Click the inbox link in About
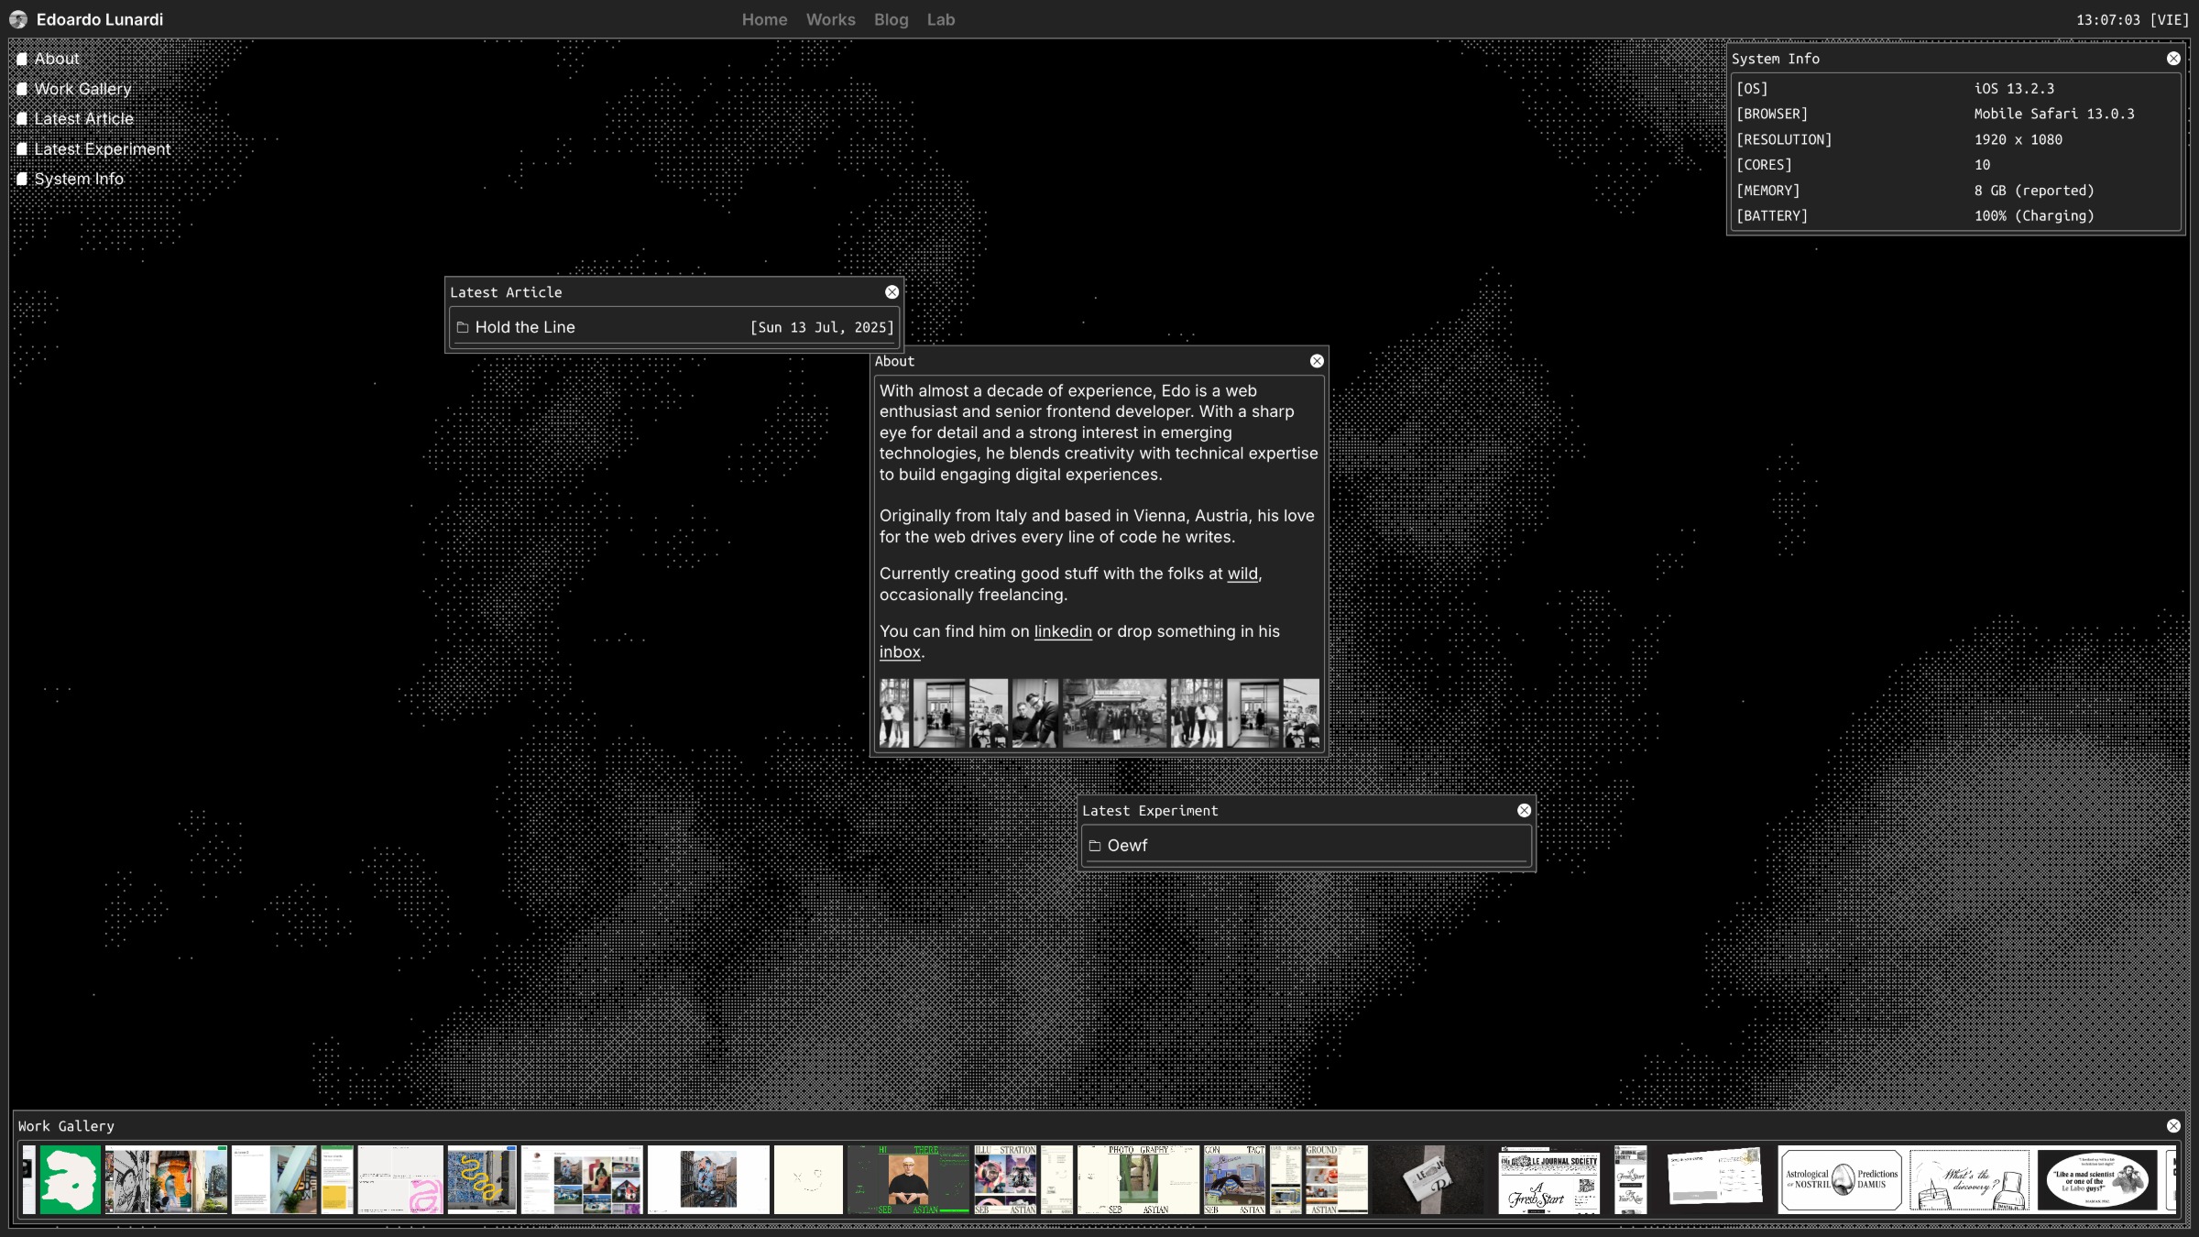Viewport: 2199px width, 1237px height. point(900,652)
